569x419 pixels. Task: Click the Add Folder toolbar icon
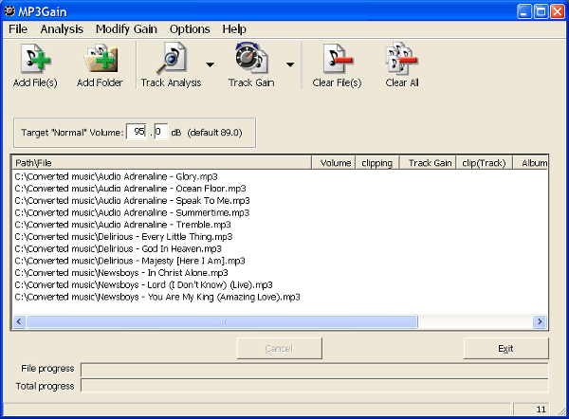click(x=100, y=65)
